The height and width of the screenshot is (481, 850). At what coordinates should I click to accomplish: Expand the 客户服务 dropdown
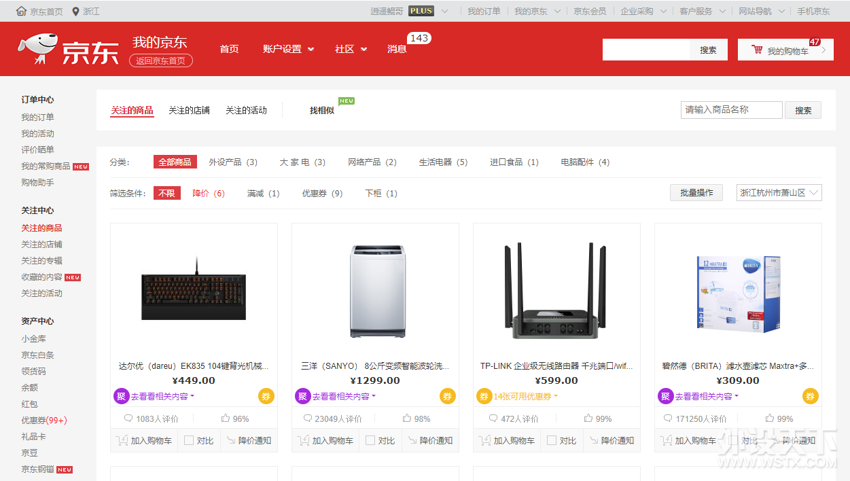point(702,12)
